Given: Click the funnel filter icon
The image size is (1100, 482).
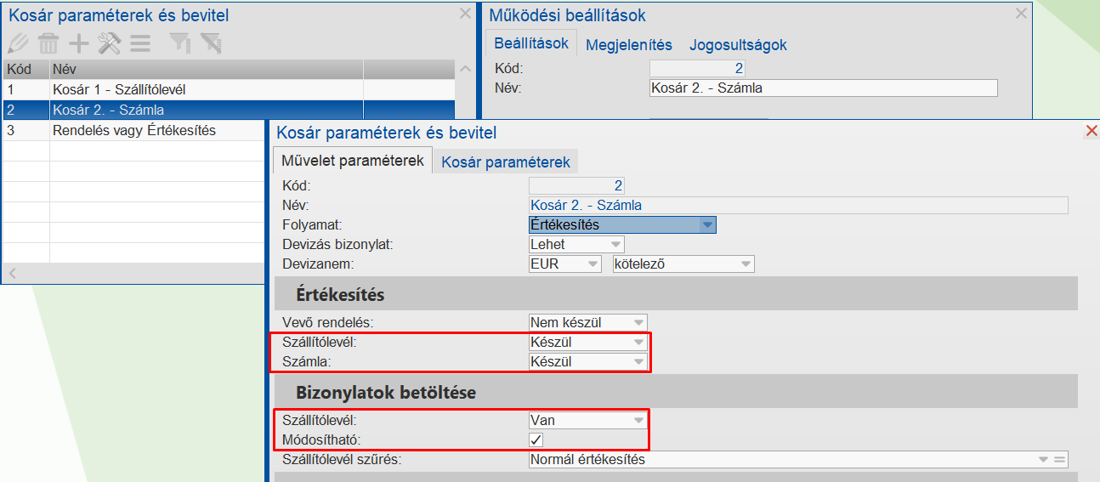Looking at the screenshot, I should point(179,43).
